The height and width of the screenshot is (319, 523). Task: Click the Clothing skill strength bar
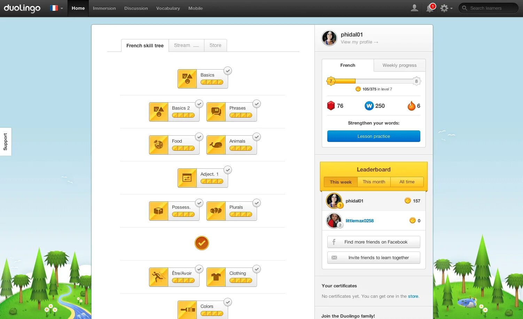[x=241, y=280]
